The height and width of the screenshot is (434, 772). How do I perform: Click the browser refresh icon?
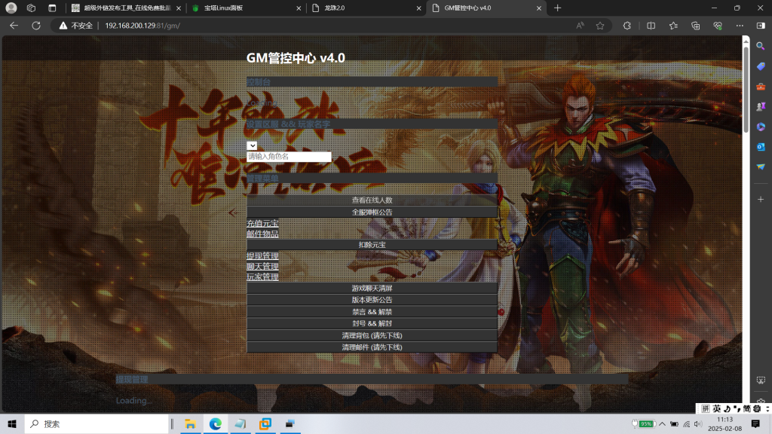click(x=35, y=25)
